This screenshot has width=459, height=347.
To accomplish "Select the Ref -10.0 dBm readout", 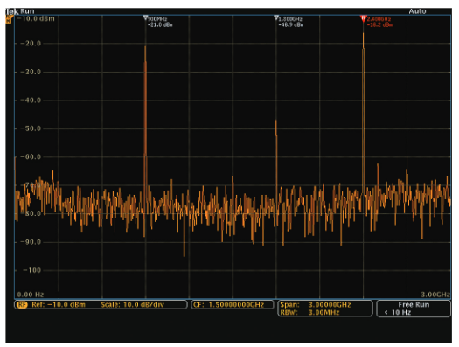I will click(x=59, y=305).
